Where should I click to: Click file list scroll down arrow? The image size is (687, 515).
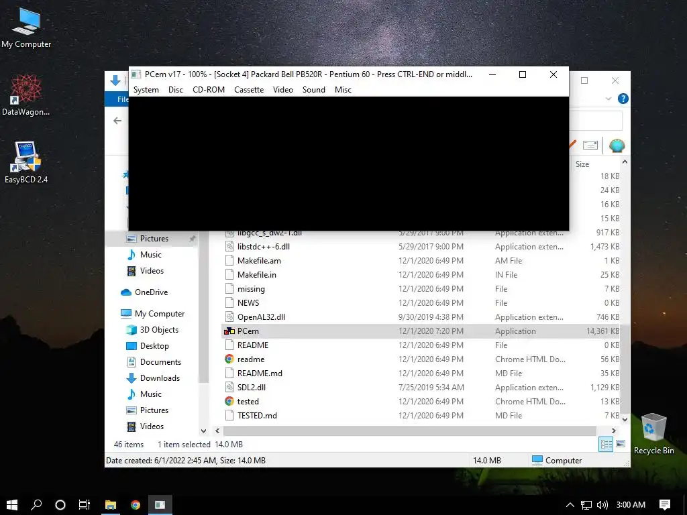(625, 419)
